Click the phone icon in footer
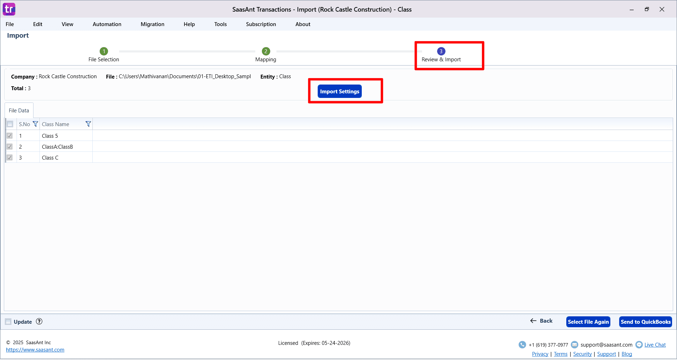The width and height of the screenshot is (677, 360). click(x=522, y=345)
